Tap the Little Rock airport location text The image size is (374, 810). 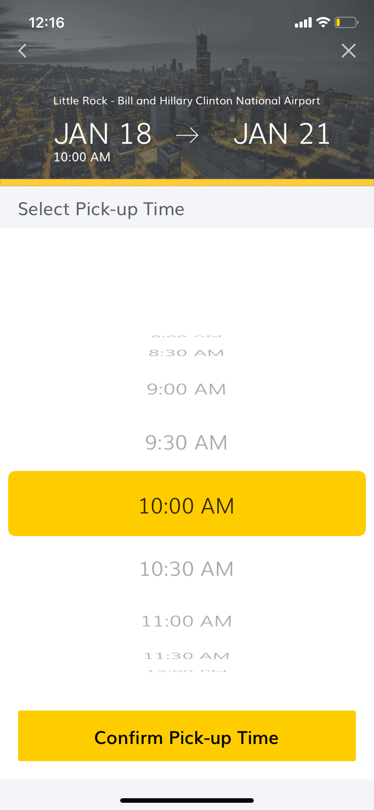pos(187,101)
